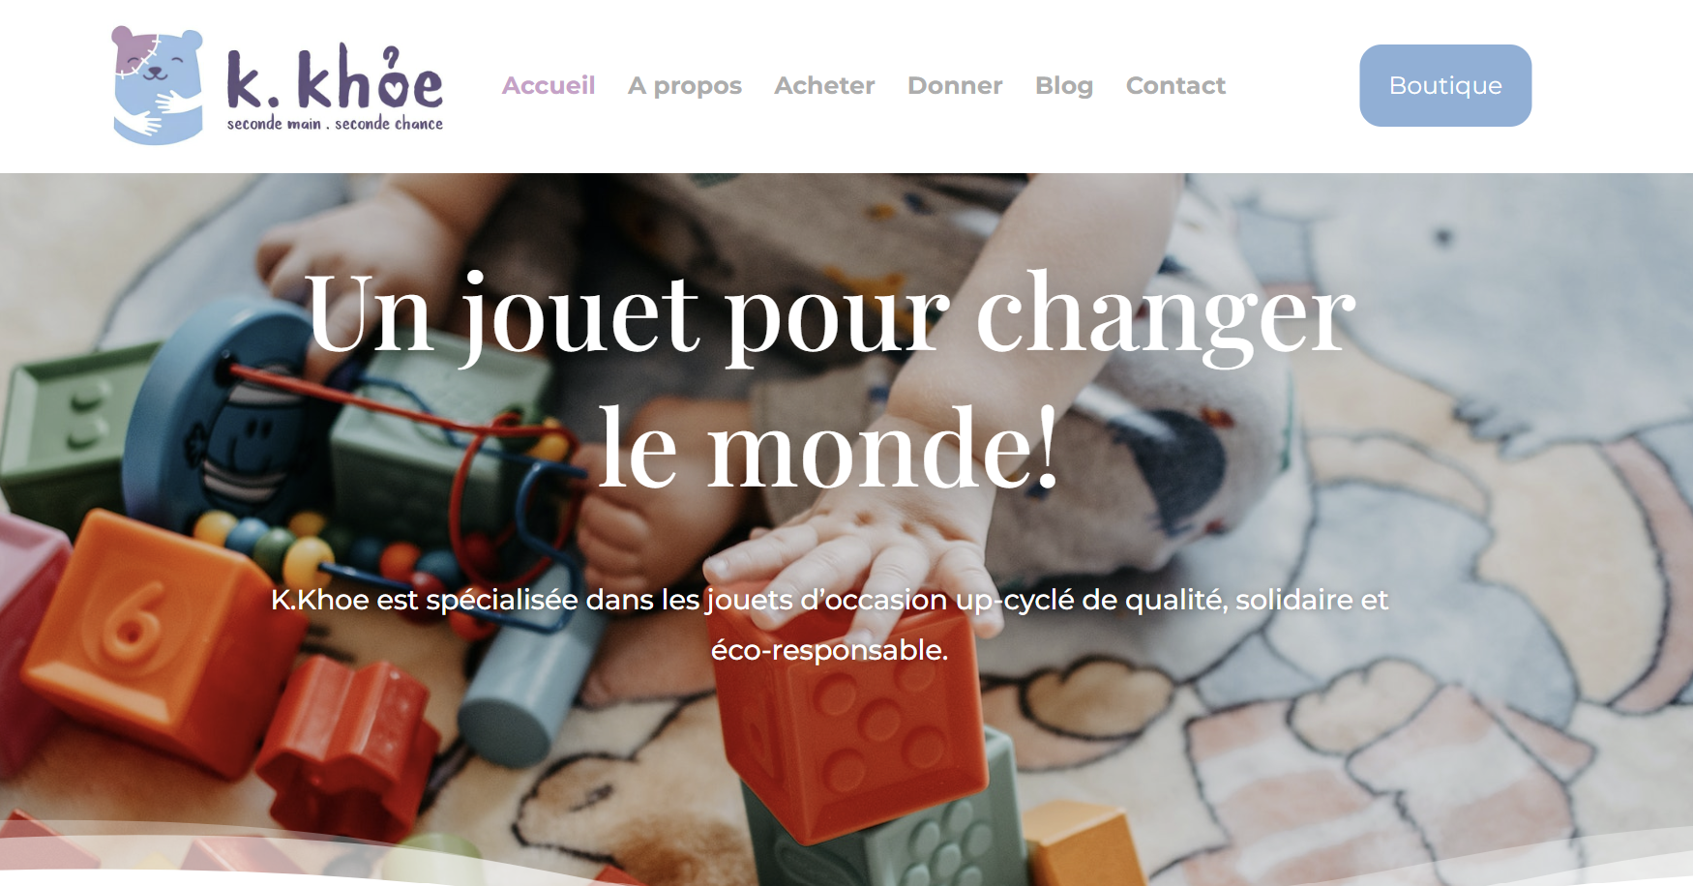Screen dimensions: 1693x886
Task: Open the Donner page
Action: (x=955, y=85)
